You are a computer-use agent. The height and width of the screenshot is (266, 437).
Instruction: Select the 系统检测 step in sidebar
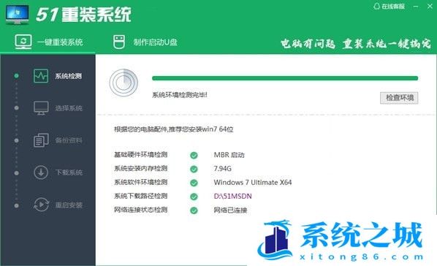(x=58, y=76)
